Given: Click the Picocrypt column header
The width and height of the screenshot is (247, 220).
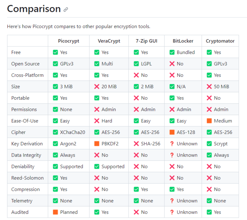Looking at the screenshot, I should click(69, 41).
